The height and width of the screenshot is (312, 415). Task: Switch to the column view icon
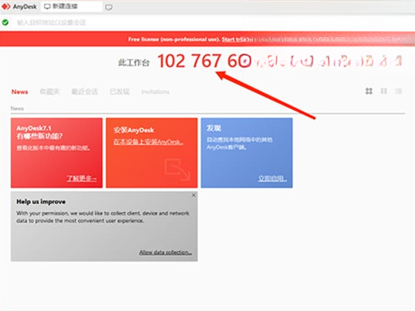coord(384,91)
